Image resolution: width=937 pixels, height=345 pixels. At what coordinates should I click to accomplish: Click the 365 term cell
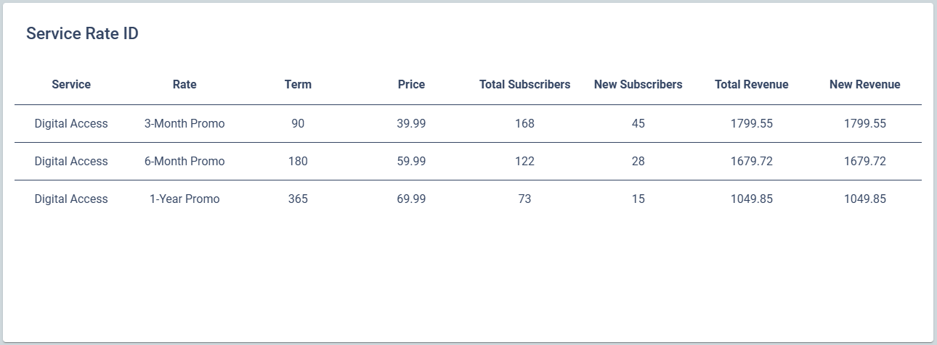coord(298,199)
